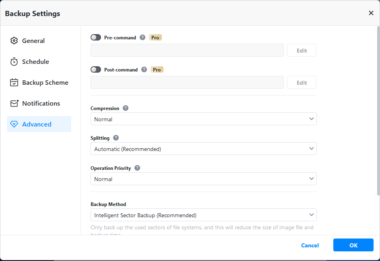The width and height of the screenshot is (380, 261).
Task: Click the Notifications envelope icon
Action: click(x=14, y=103)
